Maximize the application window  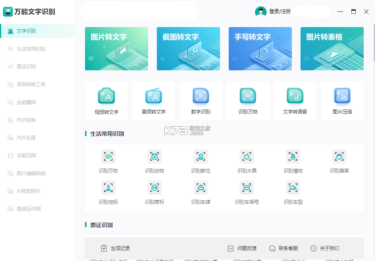point(353,12)
